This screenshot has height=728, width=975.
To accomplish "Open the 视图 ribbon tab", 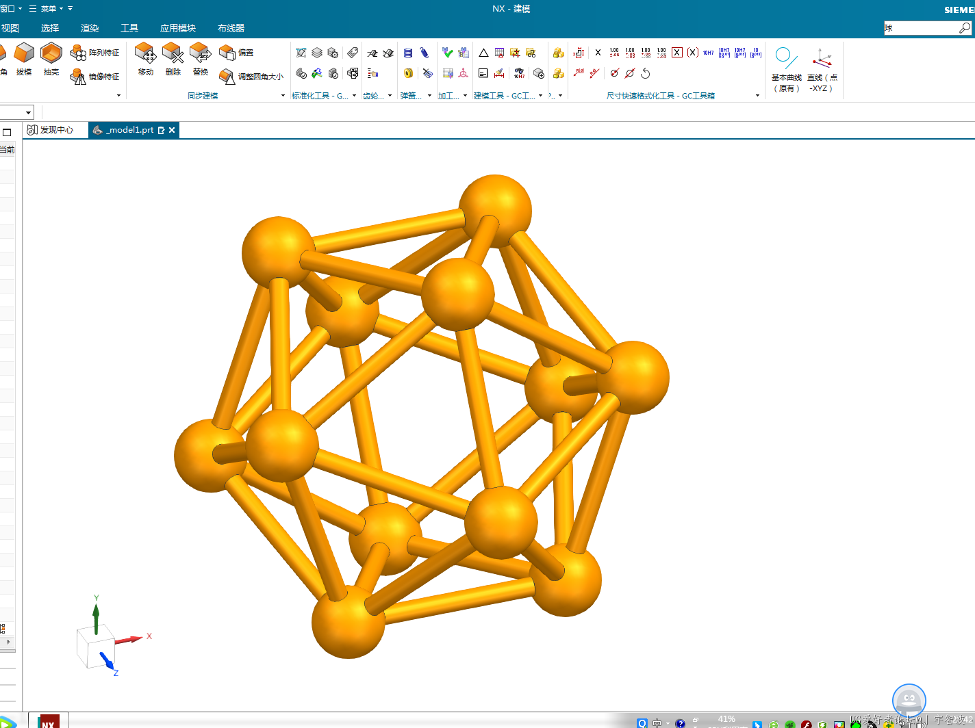I will click(10, 28).
